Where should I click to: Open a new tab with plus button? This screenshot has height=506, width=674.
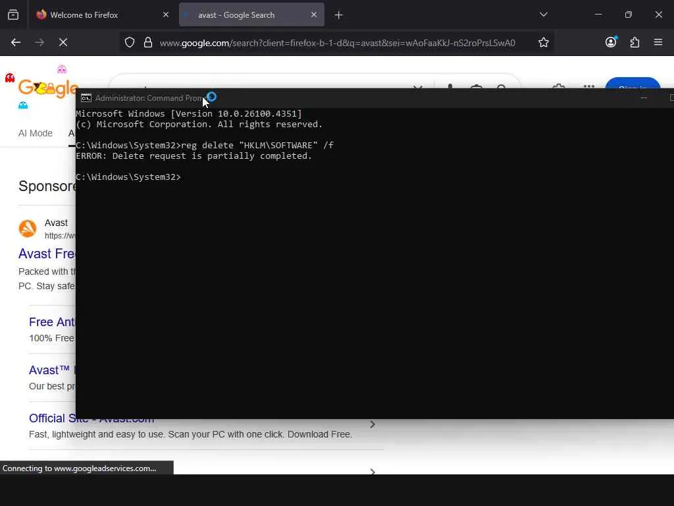339,15
